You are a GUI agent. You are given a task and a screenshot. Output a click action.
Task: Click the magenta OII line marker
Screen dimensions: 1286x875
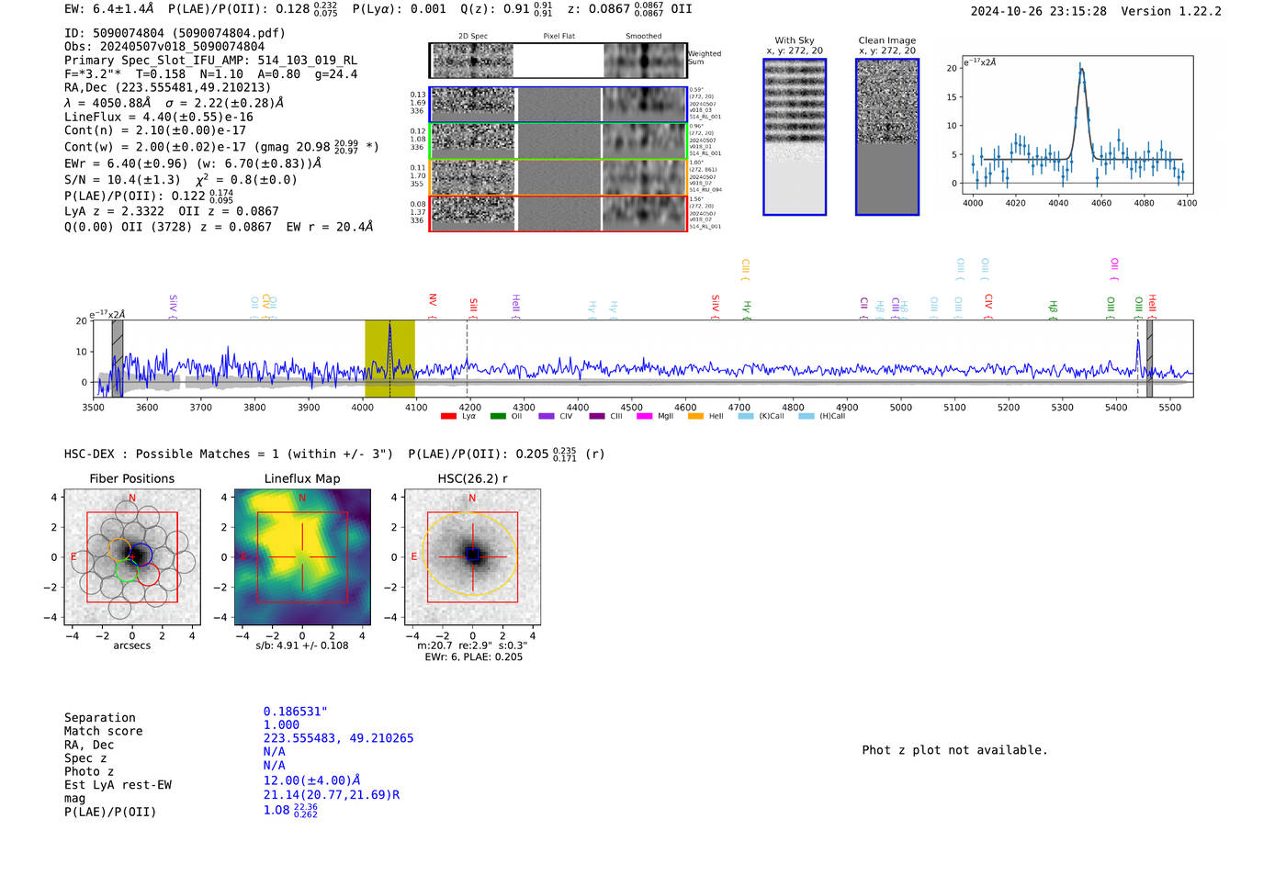(1114, 269)
